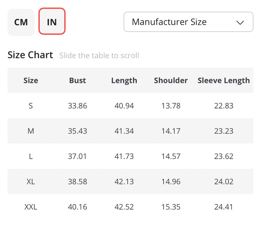Click the Size Chart heading
This screenshot has height=225, width=261.
[30, 55]
